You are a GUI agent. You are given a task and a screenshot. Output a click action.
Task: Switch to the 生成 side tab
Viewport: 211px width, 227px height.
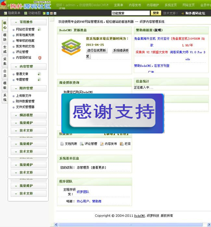pyautogui.click(x=5, y=49)
